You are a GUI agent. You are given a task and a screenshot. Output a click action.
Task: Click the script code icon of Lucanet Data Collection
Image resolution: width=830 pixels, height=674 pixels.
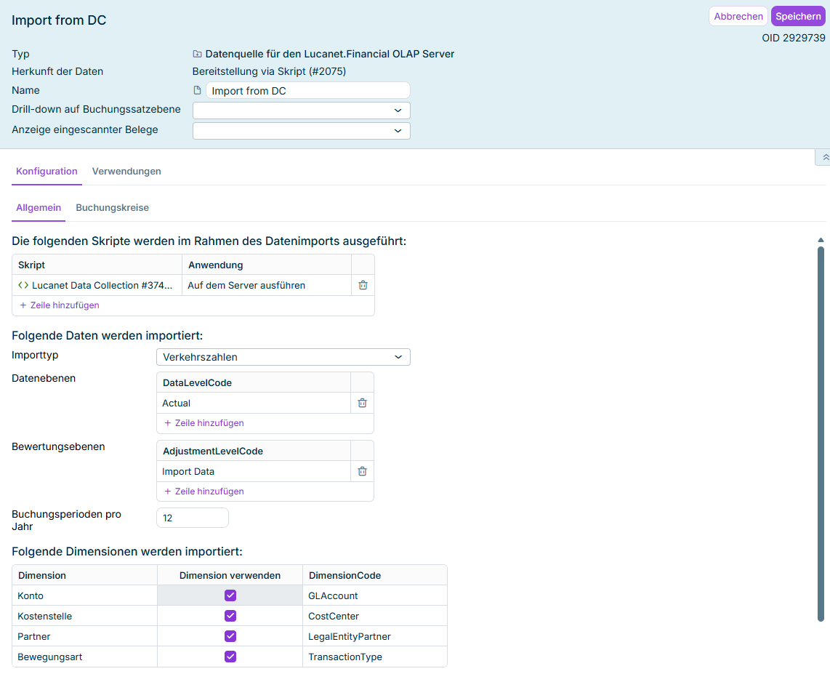click(23, 286)
